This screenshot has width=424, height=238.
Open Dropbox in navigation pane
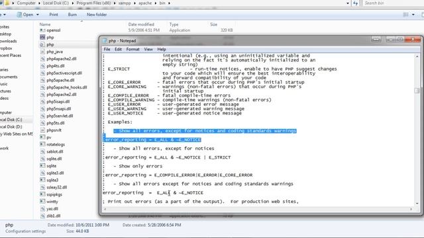click(6, 48)
